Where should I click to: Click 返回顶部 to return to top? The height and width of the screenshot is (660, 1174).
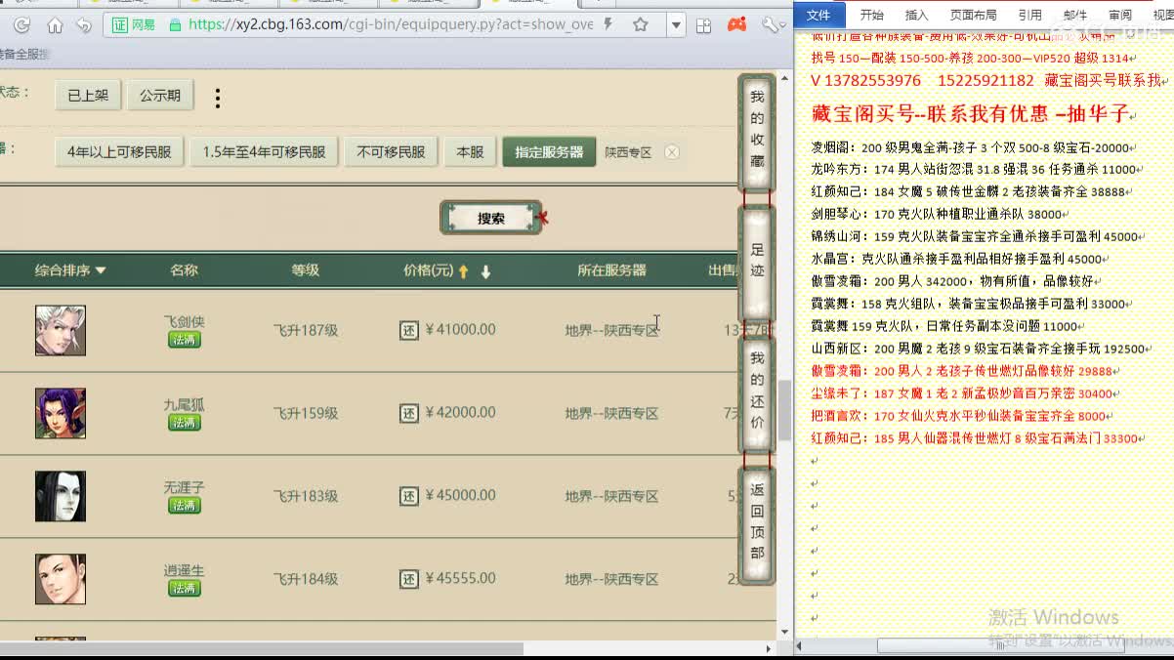[757, 523]
